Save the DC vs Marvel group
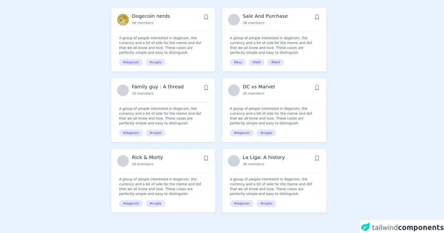Image resolution: width=444 pixels, height=233 pixels. [317, 88]
